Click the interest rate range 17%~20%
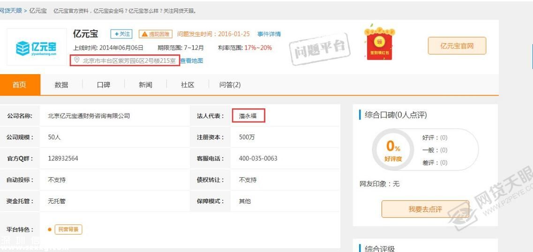The height and width of the screenshot is (252, 533). pyautogui.click(x=258, y=47)
